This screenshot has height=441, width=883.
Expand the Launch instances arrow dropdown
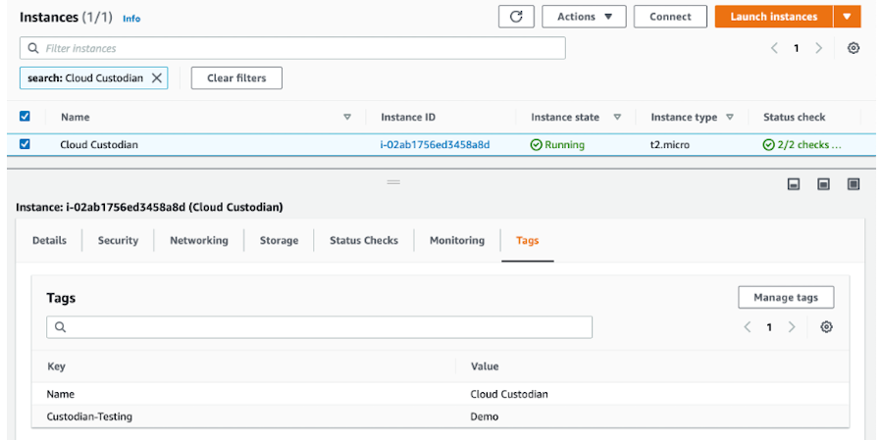(x=847, y=17)
